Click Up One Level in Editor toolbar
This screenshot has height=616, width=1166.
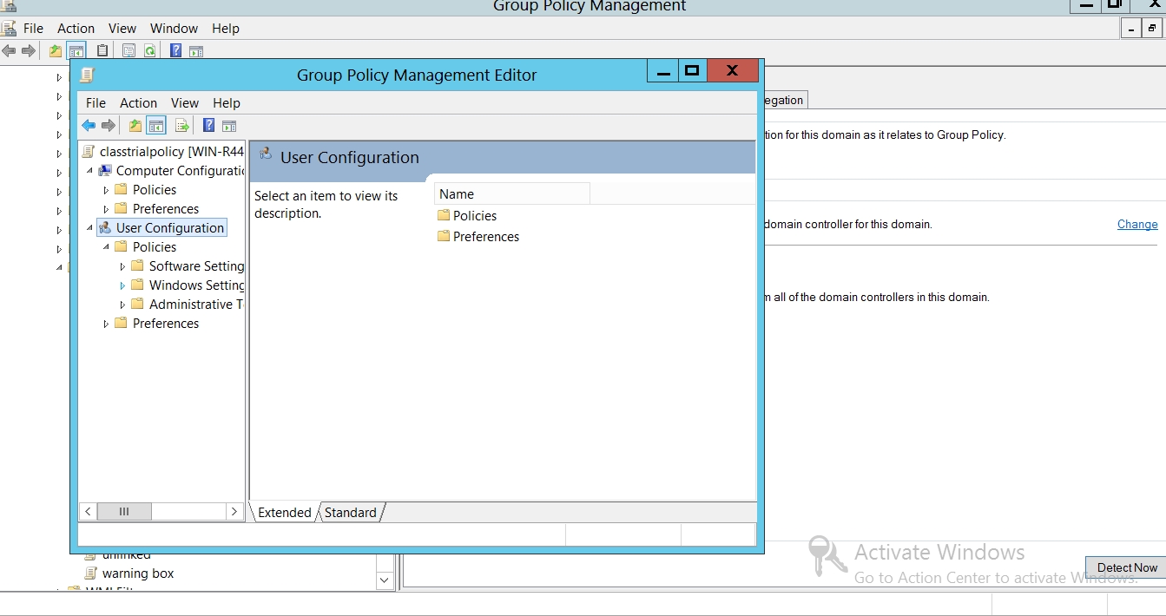(x=135, y=126)
